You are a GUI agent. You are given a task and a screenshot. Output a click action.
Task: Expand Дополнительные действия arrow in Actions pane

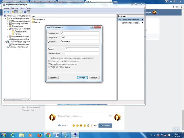(x=143, y=23)
